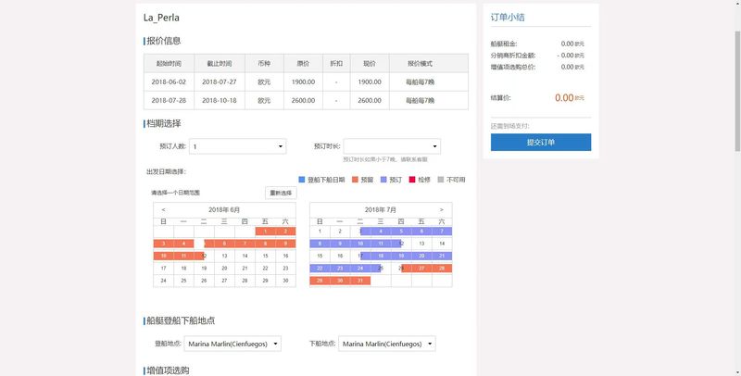The width and height of the screenshot is (741, 376).
Task: Select June 30 in the calendar
Action: coord(285,281)
